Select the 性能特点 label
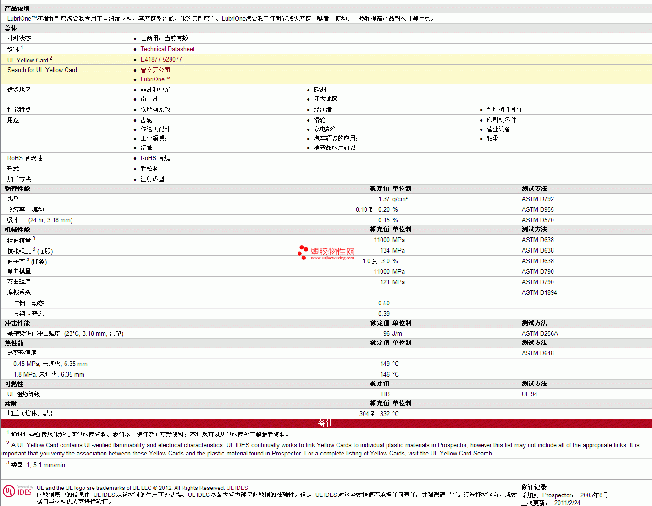Image resolution: width=652 pixels, height=506 pixels. (19, 109)
